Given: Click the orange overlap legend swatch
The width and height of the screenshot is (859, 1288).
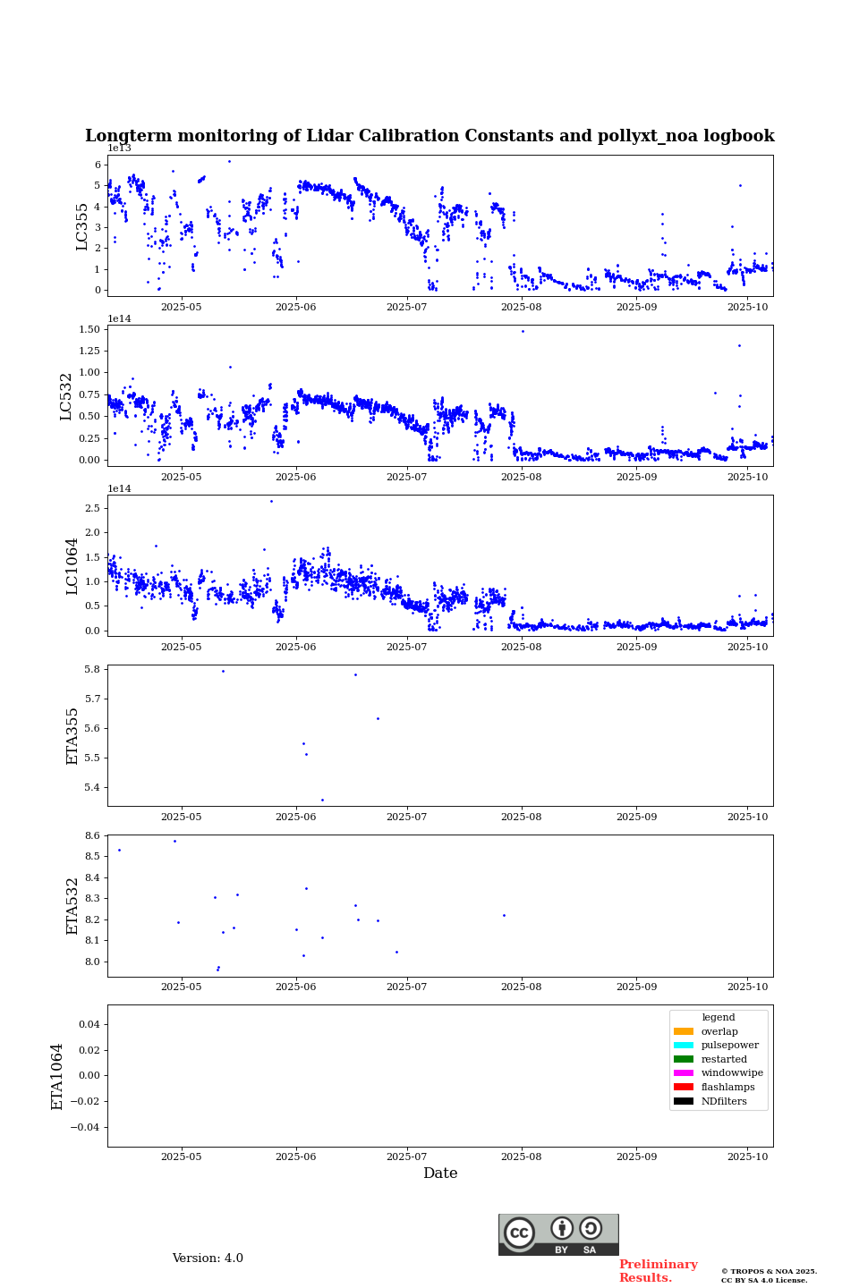Looking at the screenshot, I should pos(684,1031).
